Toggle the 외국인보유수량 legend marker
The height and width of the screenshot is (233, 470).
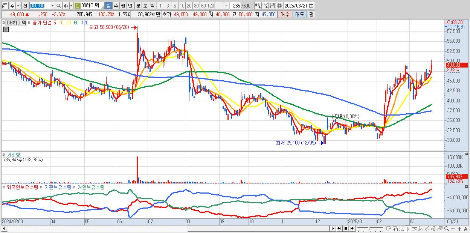4,187
